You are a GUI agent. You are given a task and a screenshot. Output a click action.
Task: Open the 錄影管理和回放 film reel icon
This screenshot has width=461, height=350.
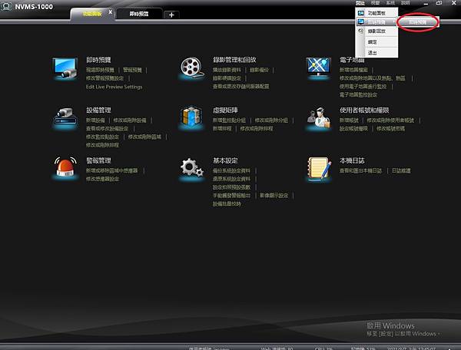coord(192,68)
